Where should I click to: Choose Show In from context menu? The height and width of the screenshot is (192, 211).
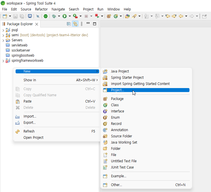pos(57,80)
